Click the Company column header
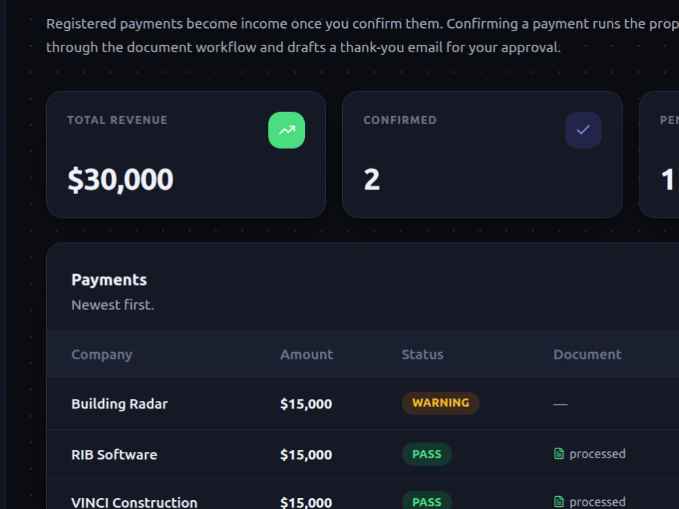Screen dimensions: 679x509 tap(102, 354)
